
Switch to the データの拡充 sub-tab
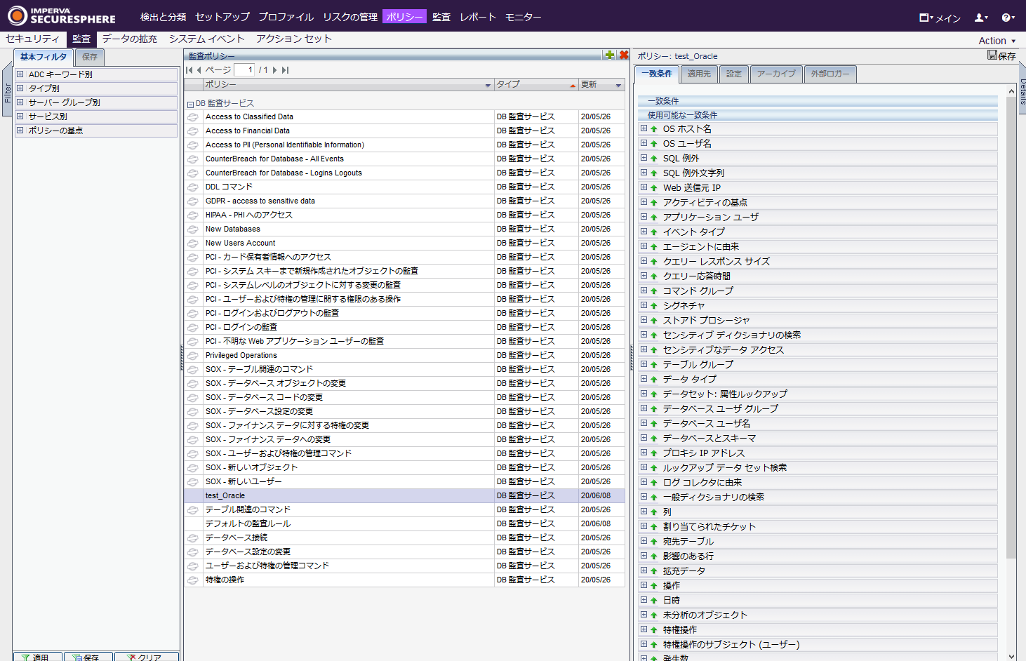point(129,39)
